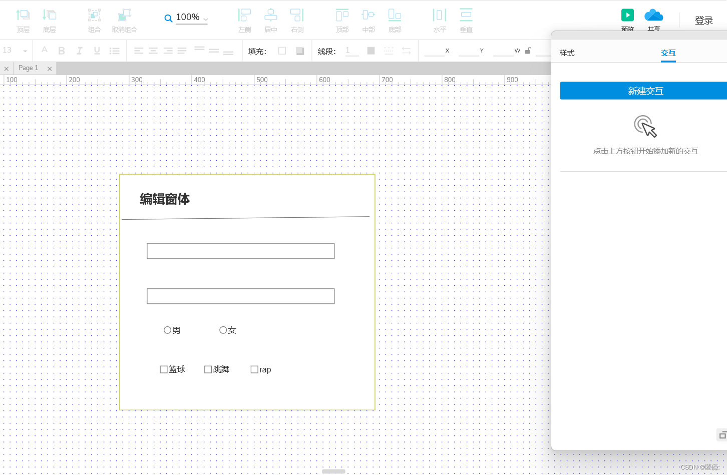Screen dimensions: 727x475
Task: Click the align text right icon
Action: click(168, 51)
